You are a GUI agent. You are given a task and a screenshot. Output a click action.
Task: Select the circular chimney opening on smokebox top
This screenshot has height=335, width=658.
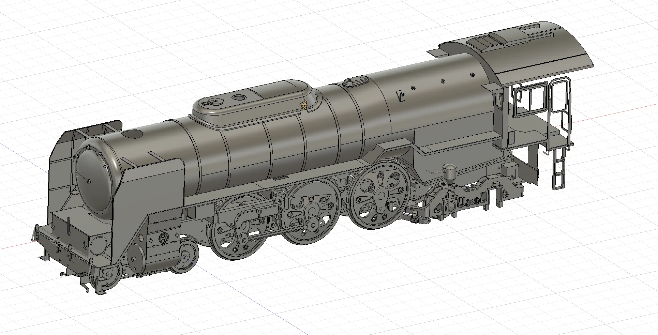click(x=132, y=134)
